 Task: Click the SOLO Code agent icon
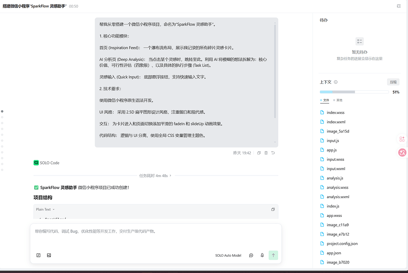click(36, 163)
